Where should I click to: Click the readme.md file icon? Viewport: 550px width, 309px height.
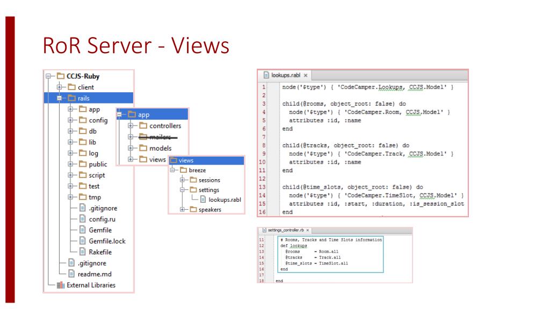[x=71, y=274]
